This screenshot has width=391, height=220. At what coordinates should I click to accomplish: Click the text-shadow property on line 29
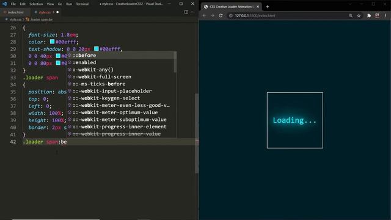45,49
